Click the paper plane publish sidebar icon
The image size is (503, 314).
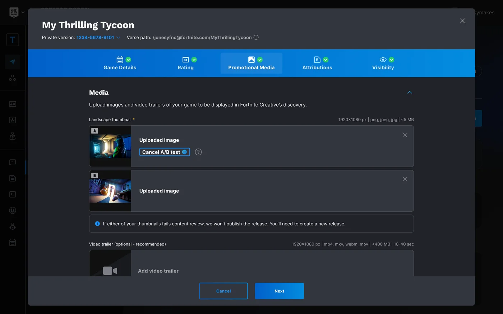tap(13, 62)
